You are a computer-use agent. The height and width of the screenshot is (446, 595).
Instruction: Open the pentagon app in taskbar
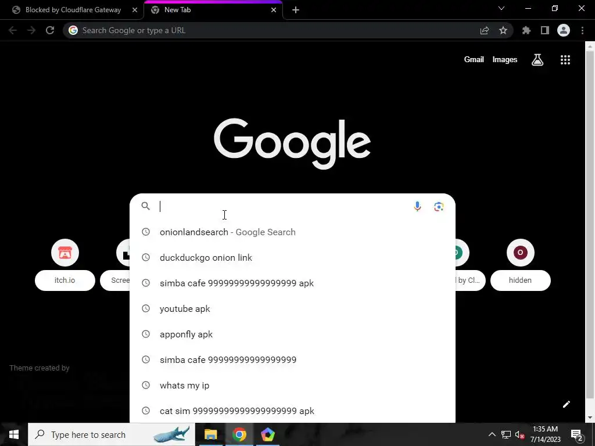click(267, 434)
